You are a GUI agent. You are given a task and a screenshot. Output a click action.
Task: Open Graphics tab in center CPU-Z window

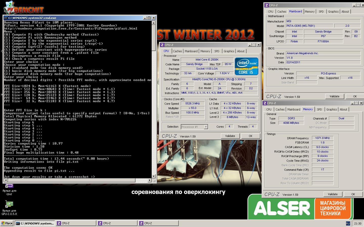(x=229, y=51)
